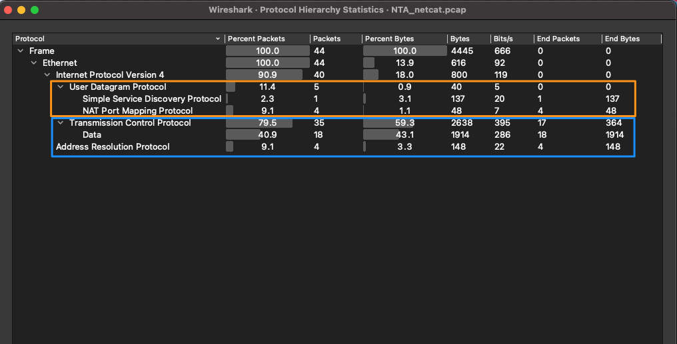Sort by the Percent Bytes column
Viewport: 677px width, 344px height.
click(x=389, y=39)
